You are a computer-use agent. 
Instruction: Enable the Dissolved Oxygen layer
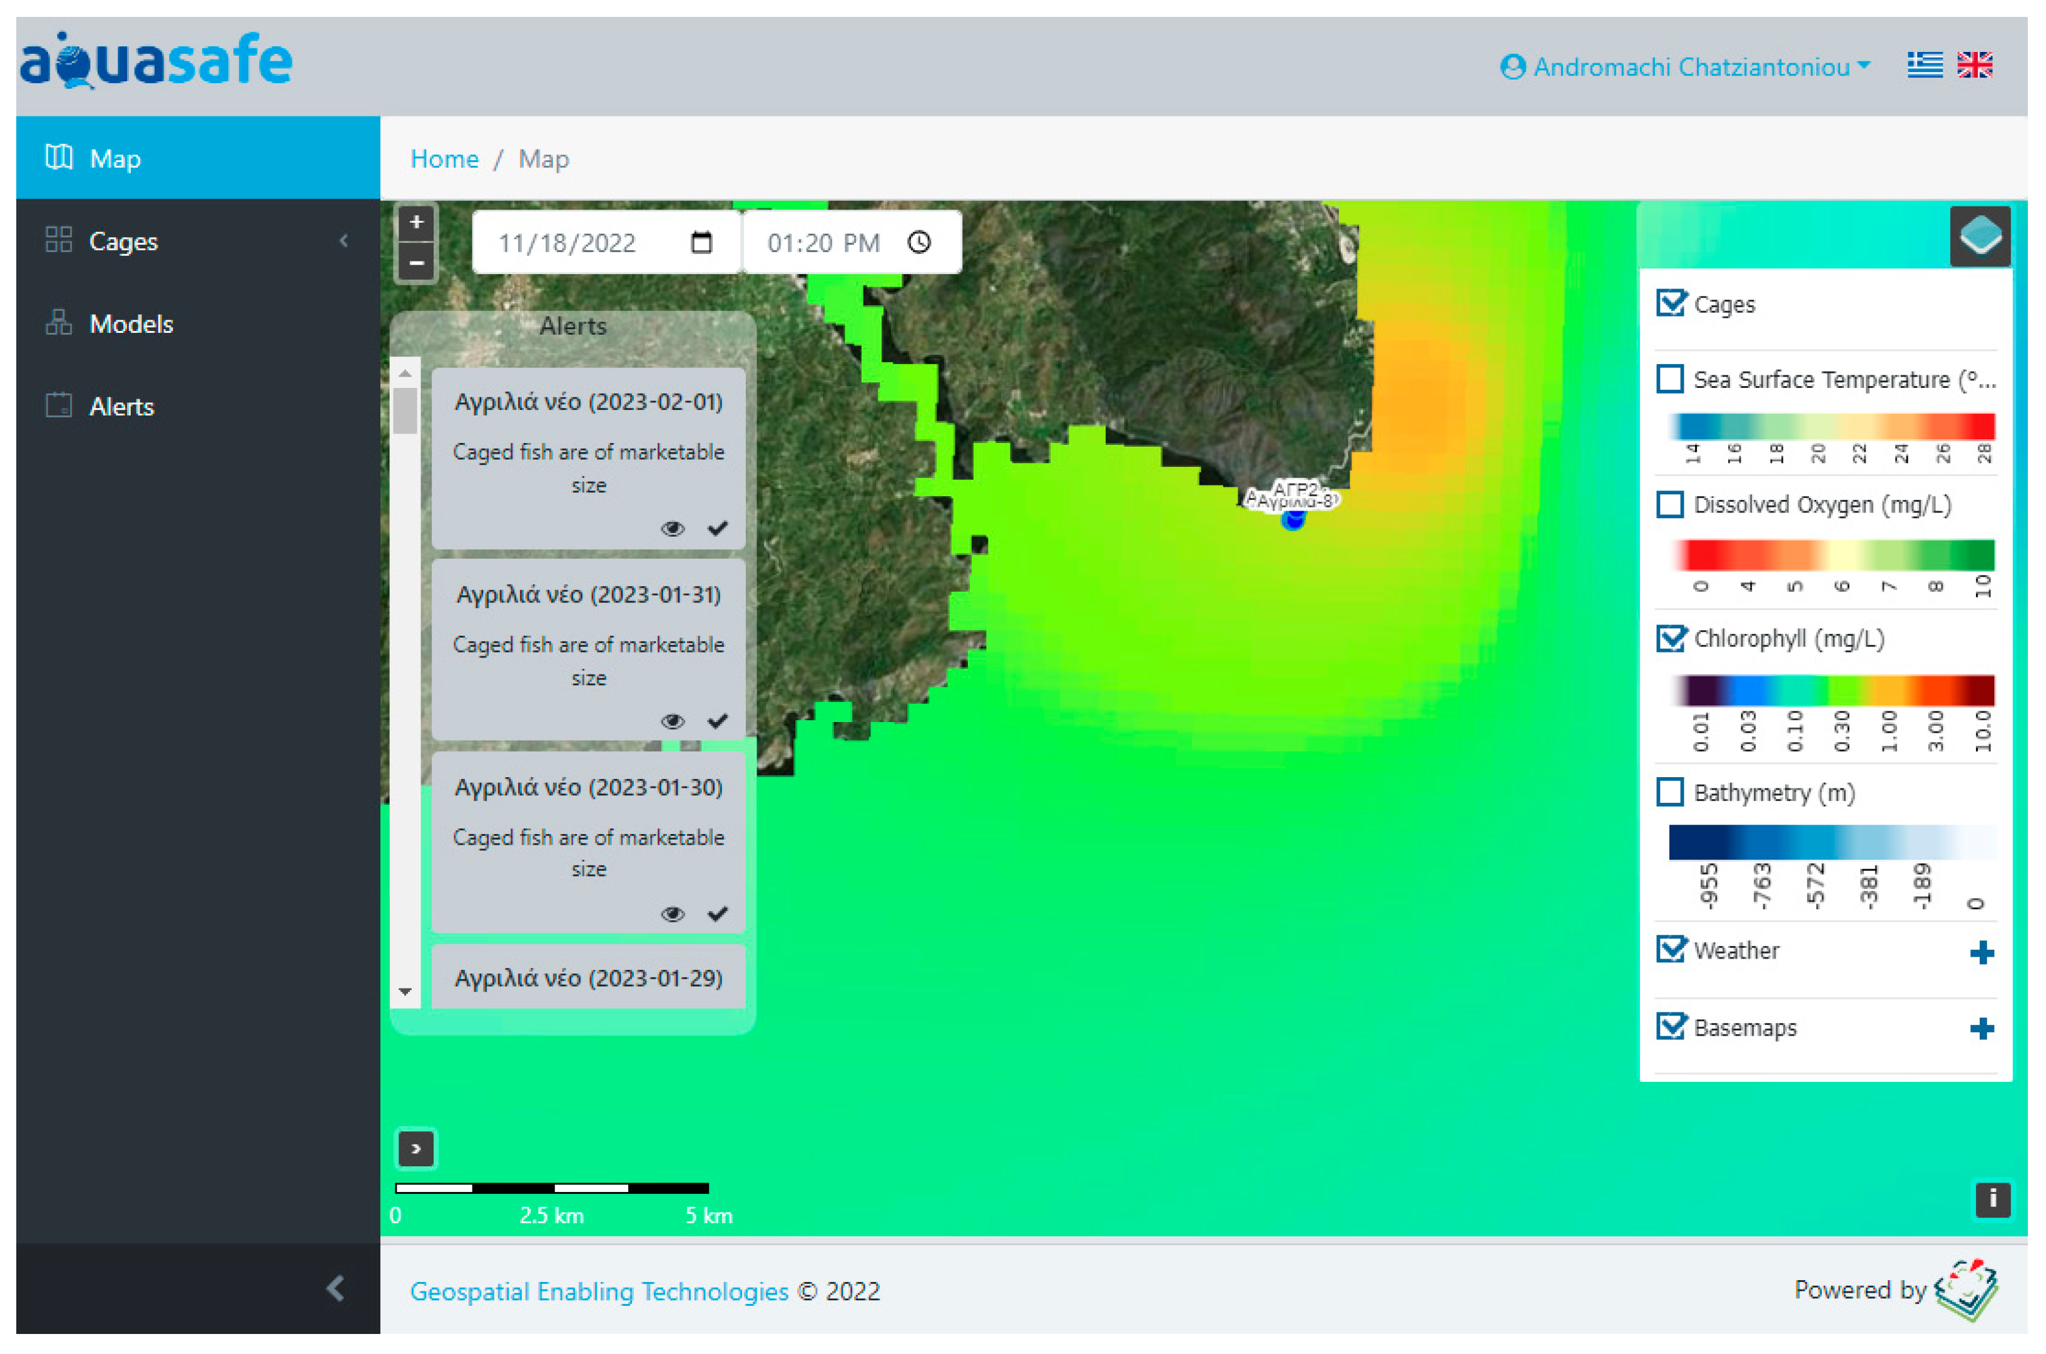(x=1669, y=504)
